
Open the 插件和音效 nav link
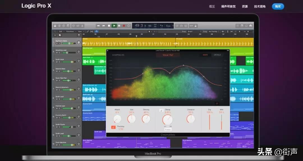click(228, 6)
